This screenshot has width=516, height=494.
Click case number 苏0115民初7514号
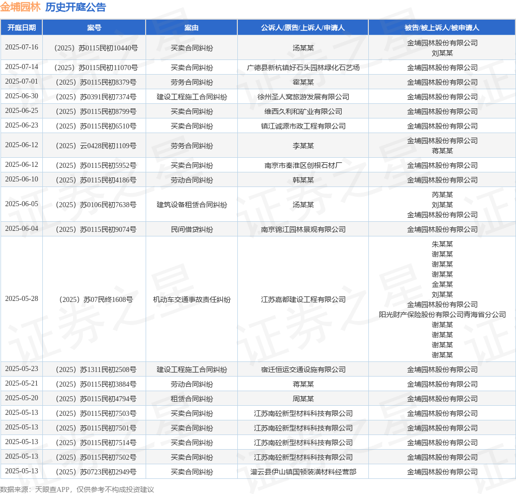[x=96, y=443]
